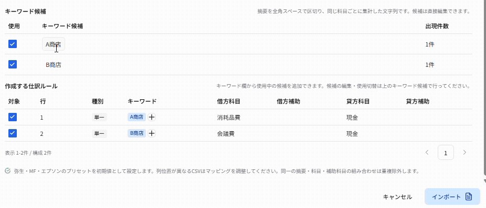
Task: Toggle 対象 checkbox for rule row 1
Action: [x=13, y=117]
